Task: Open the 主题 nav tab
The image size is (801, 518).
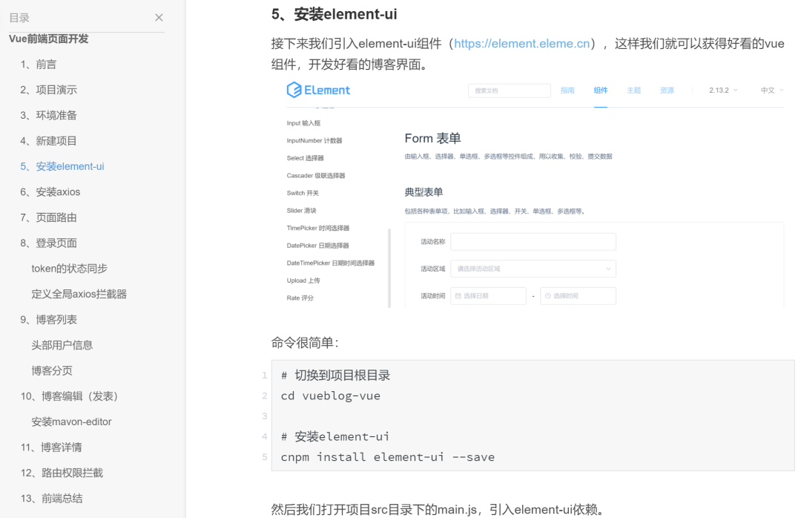Action: coord(634,91)
